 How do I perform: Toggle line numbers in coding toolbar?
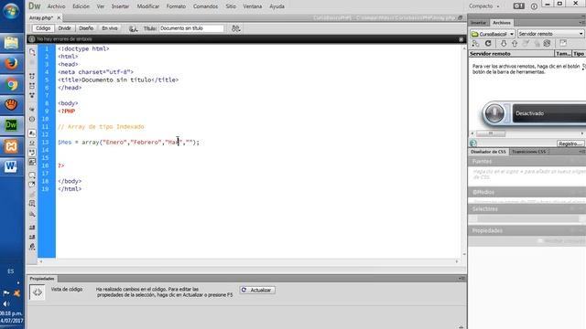click(32, 133)
